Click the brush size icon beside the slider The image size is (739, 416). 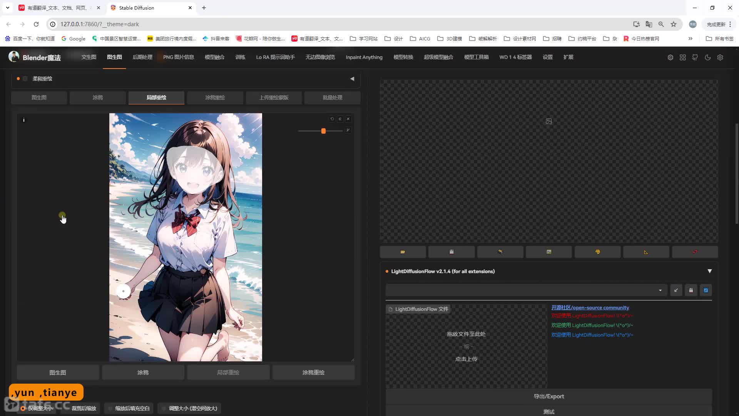tap(348, 130)
